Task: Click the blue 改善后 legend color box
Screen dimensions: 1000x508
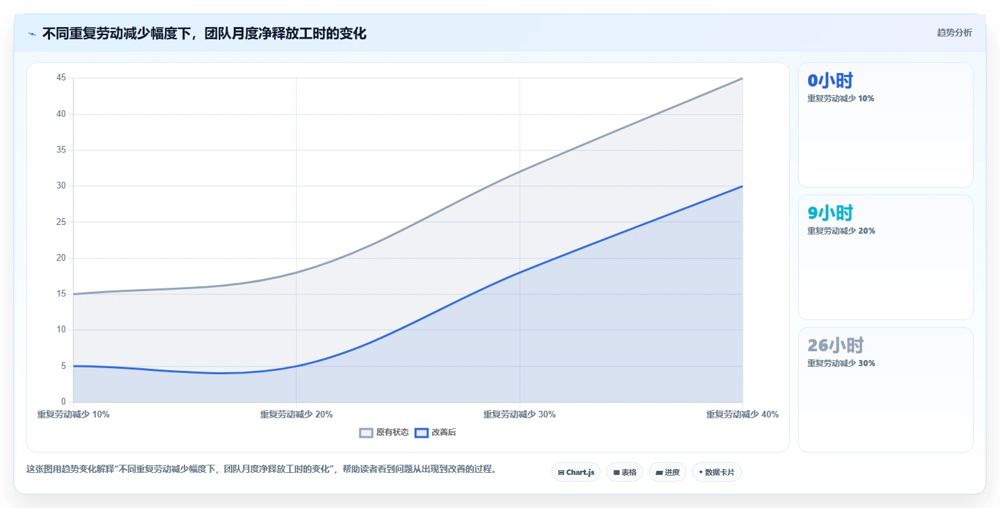Action: point(422,433)
